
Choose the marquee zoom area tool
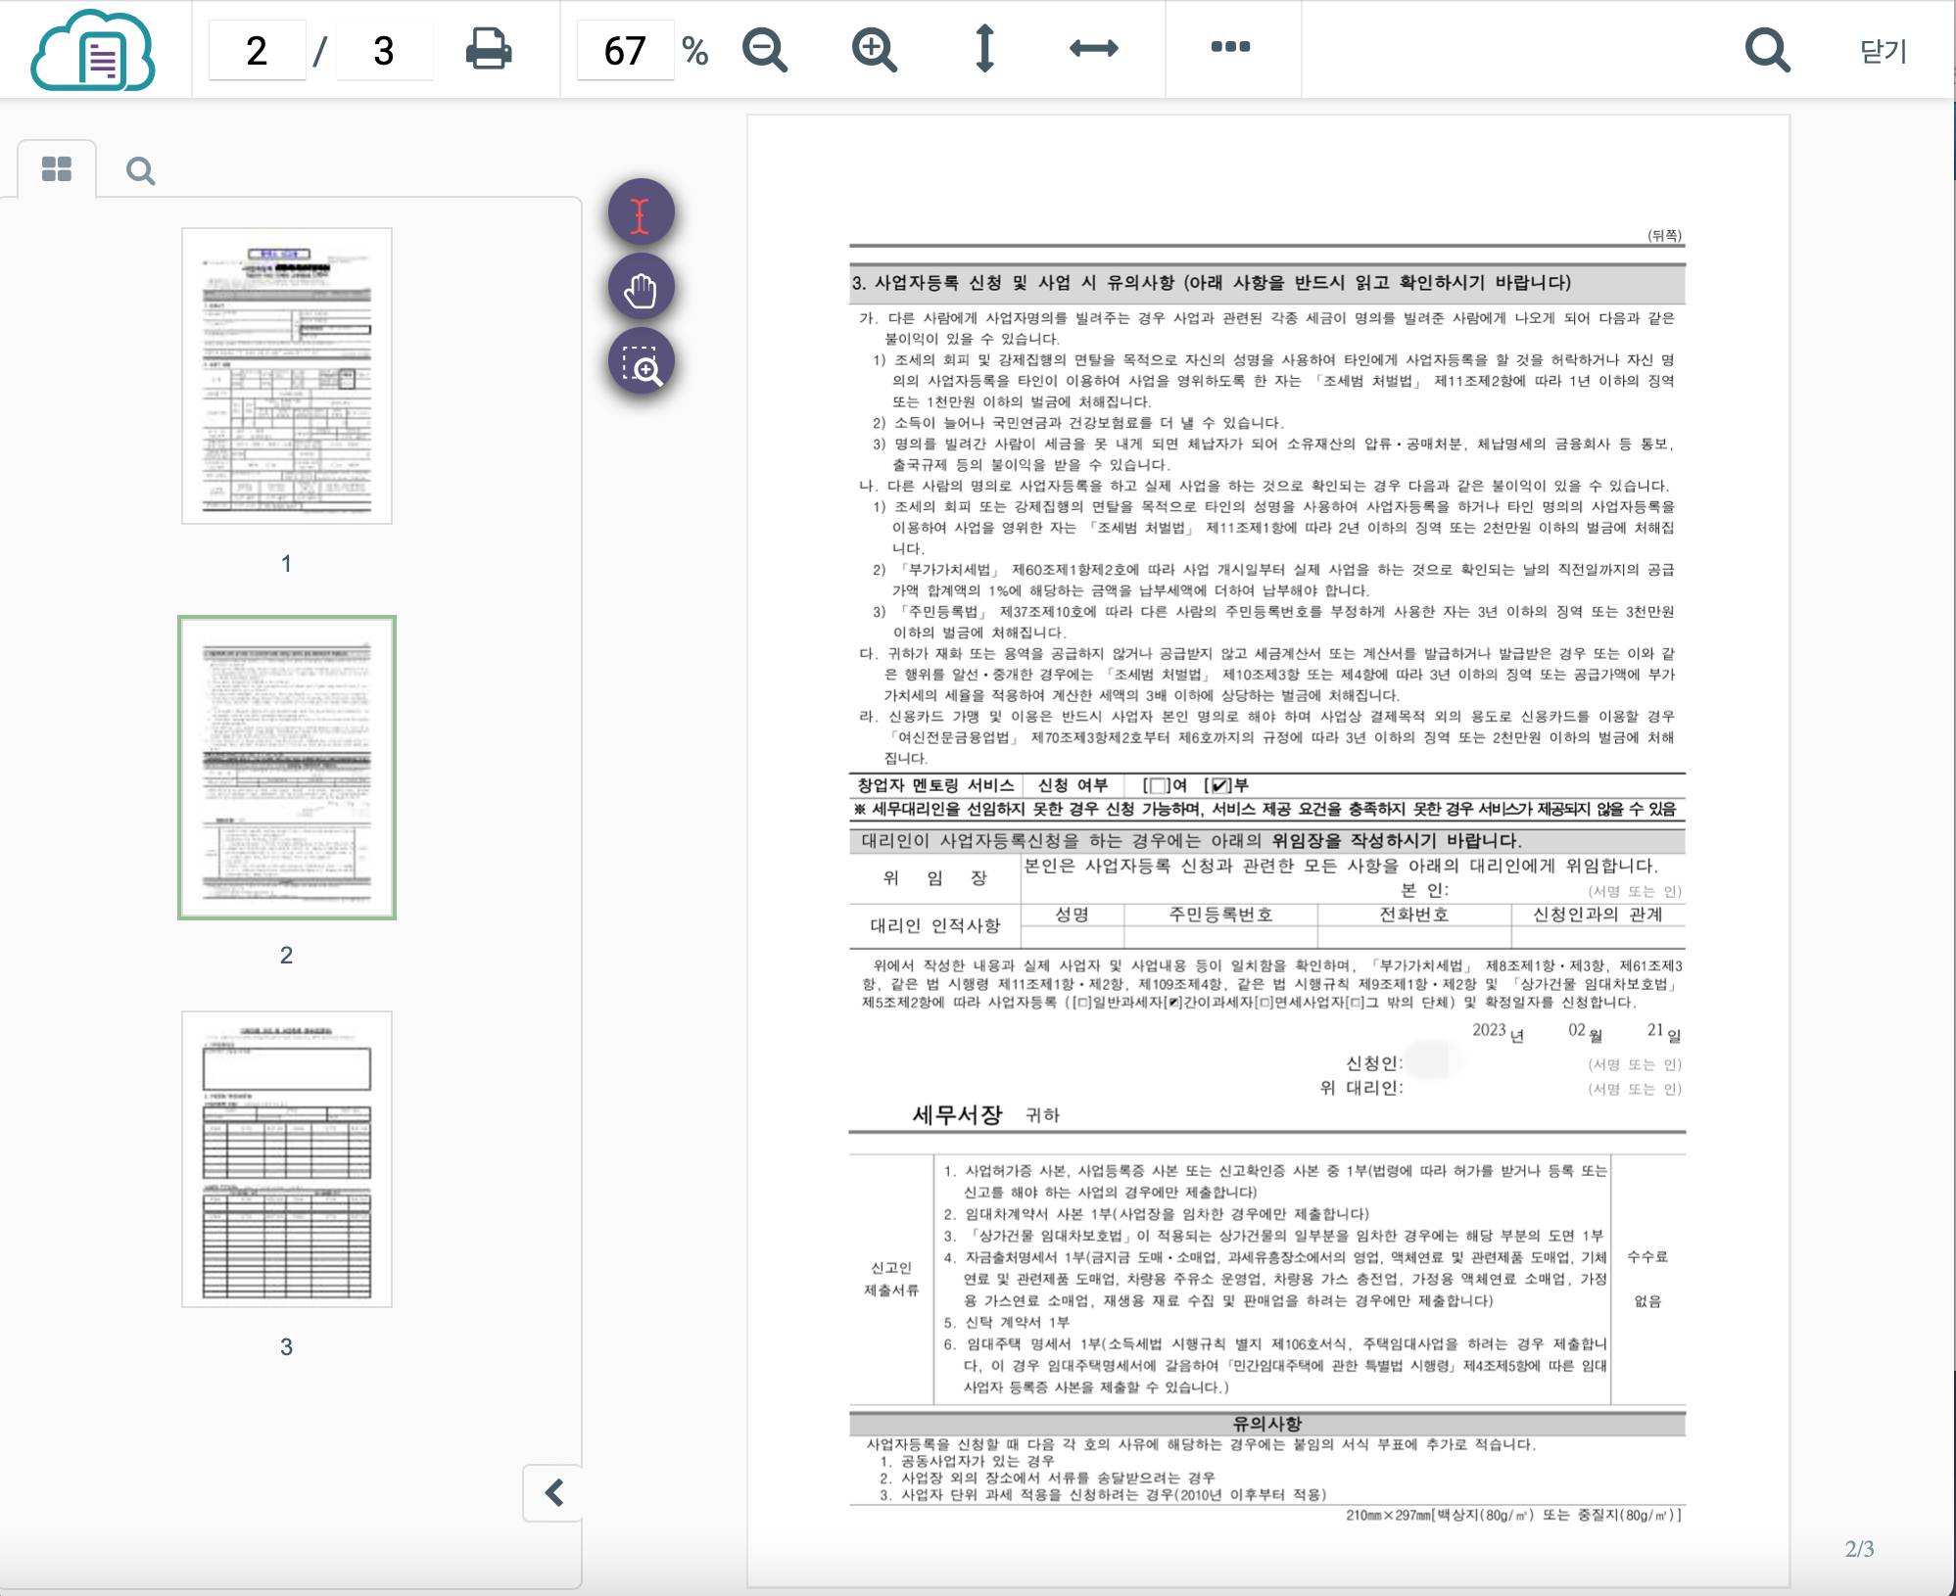coord(641,363)
